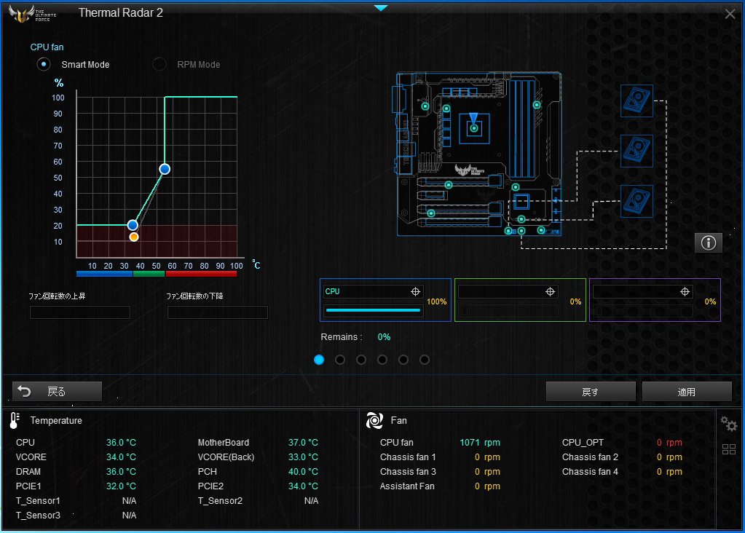Switch to the second page dot
745x533 pixels.
(x=339, y=360)
